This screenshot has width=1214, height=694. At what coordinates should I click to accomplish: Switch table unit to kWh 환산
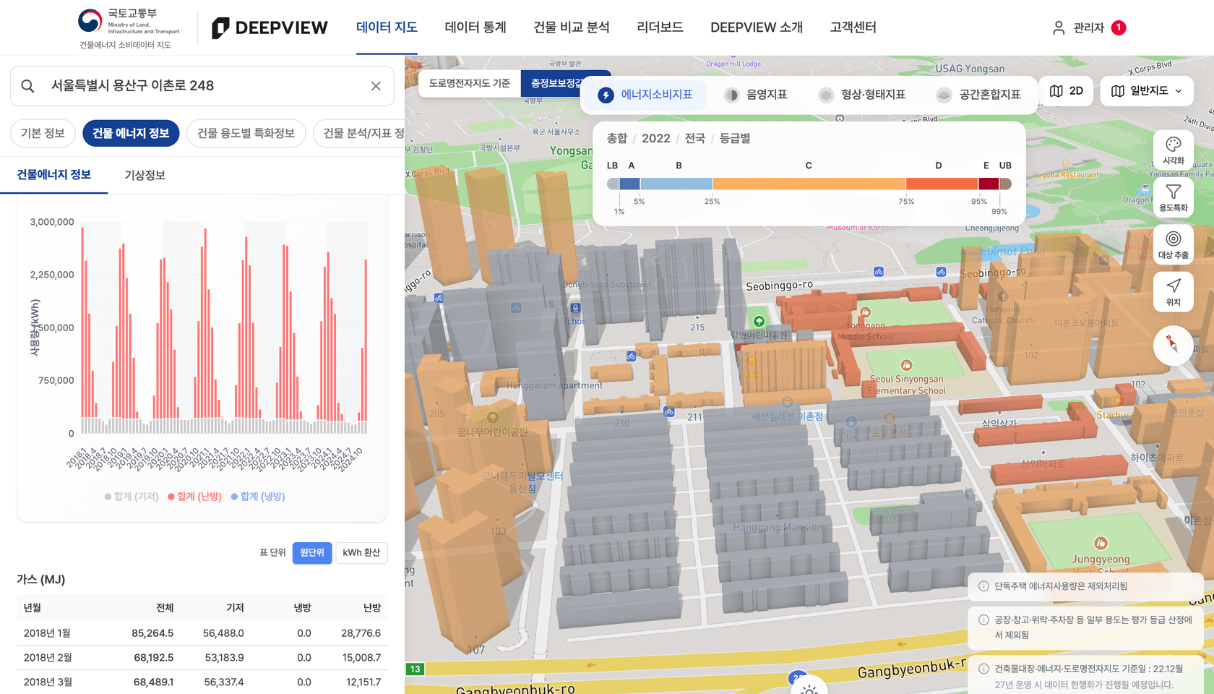tap(361, 553)
